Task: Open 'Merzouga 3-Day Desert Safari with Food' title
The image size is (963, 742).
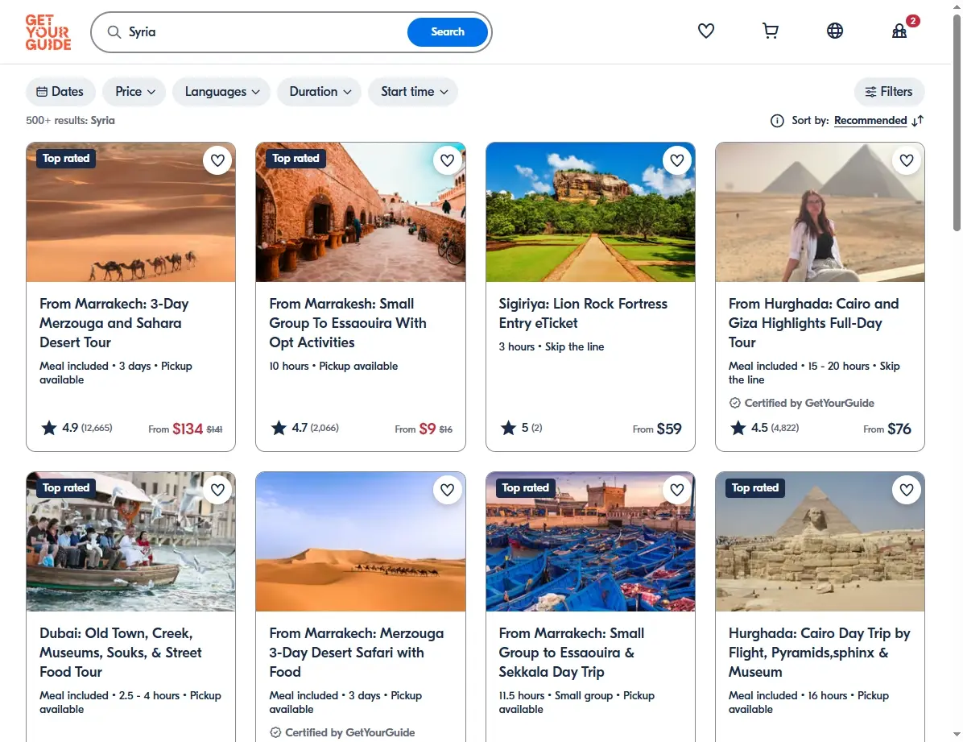Action: (x=356, y=653)
